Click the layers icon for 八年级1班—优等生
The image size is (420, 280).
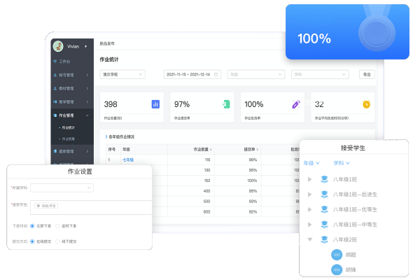pyautogui.click(x=324, y=209)
